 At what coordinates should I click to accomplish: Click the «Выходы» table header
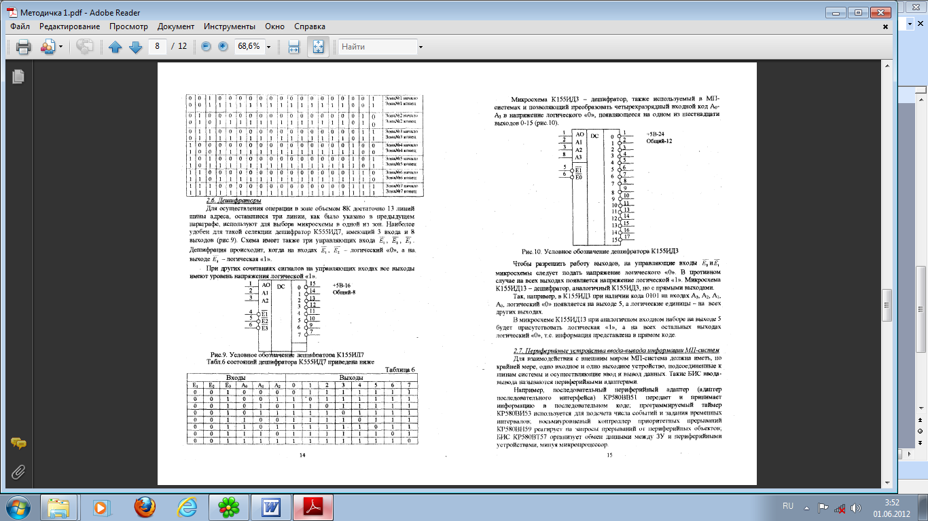(x=351, y=377)
